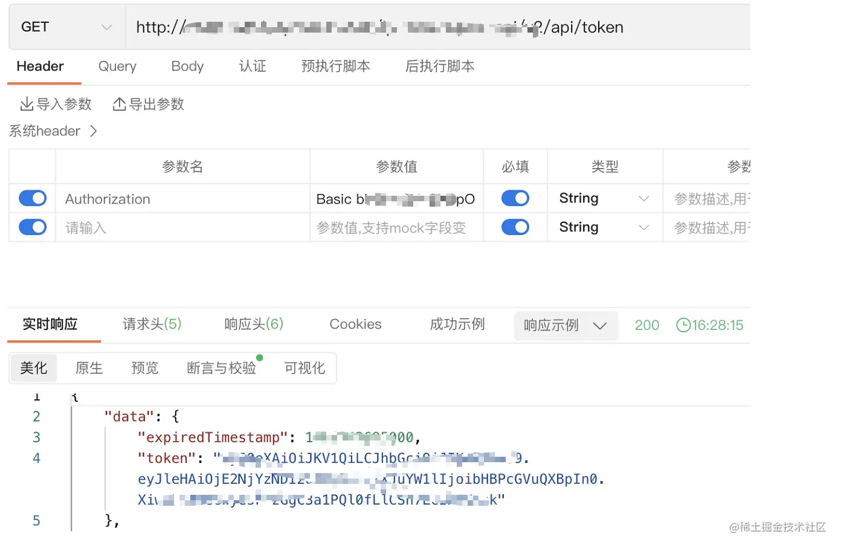Open the Body tab
The height and width of the screenshot is (548, 841).
pyautogui.click(x=187, y=66)
